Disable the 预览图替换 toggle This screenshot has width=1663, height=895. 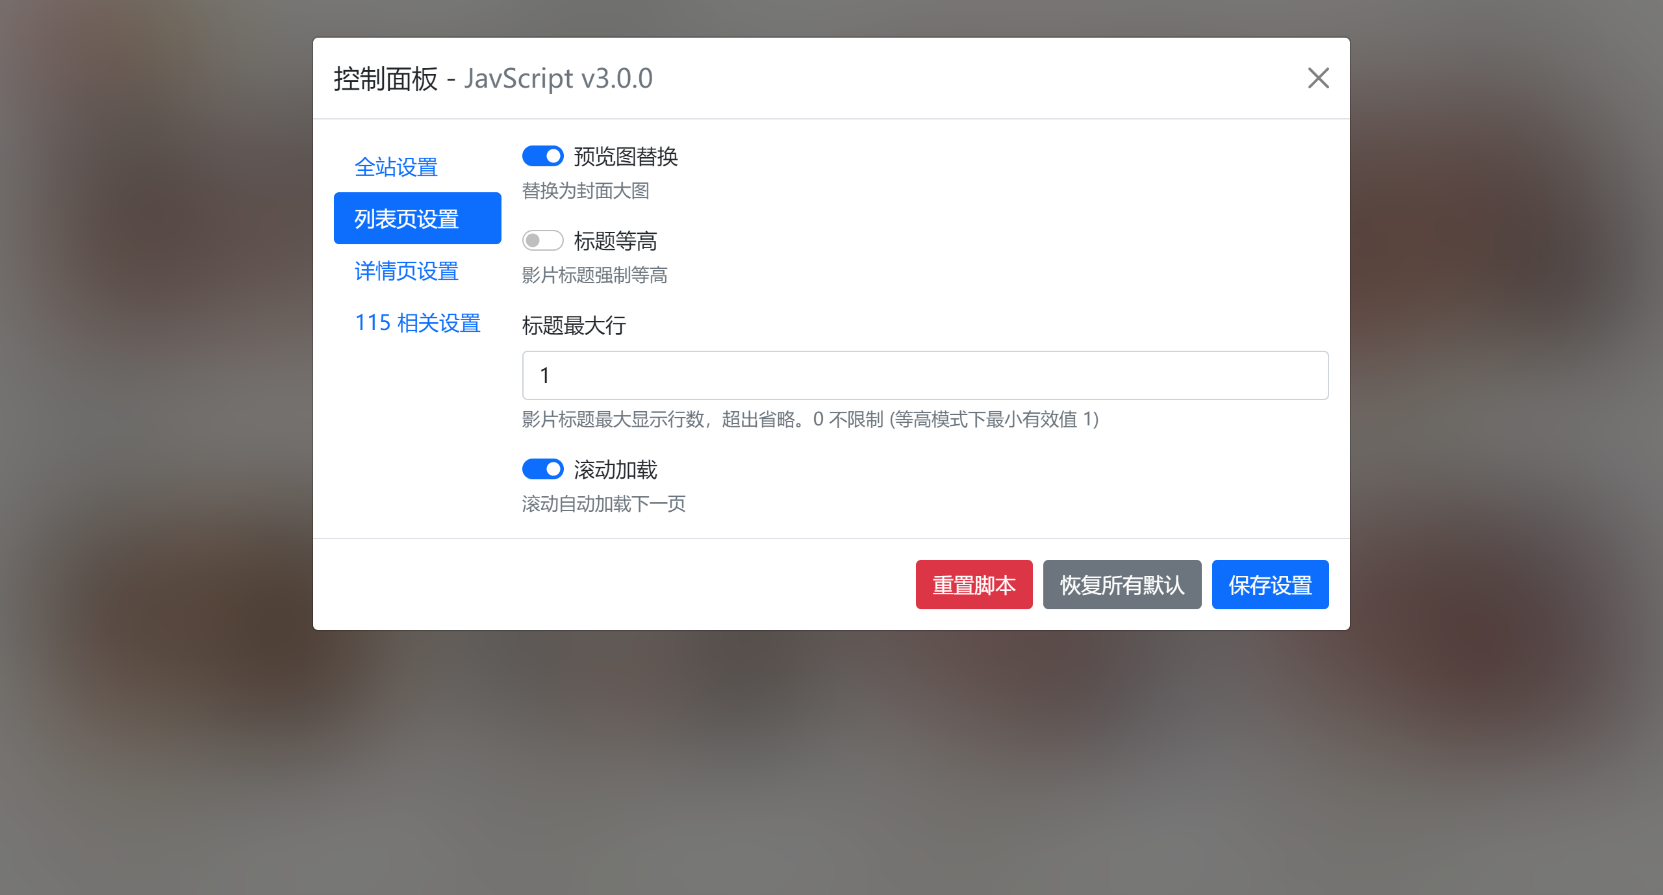coord(543,156)
